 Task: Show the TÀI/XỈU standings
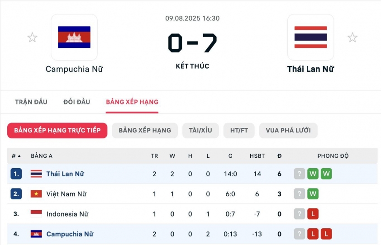click(200, 130)
